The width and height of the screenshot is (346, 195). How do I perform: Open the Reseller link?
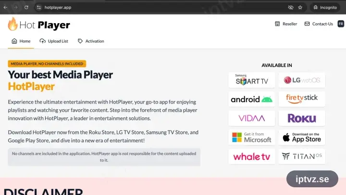(x=286, y=24)
